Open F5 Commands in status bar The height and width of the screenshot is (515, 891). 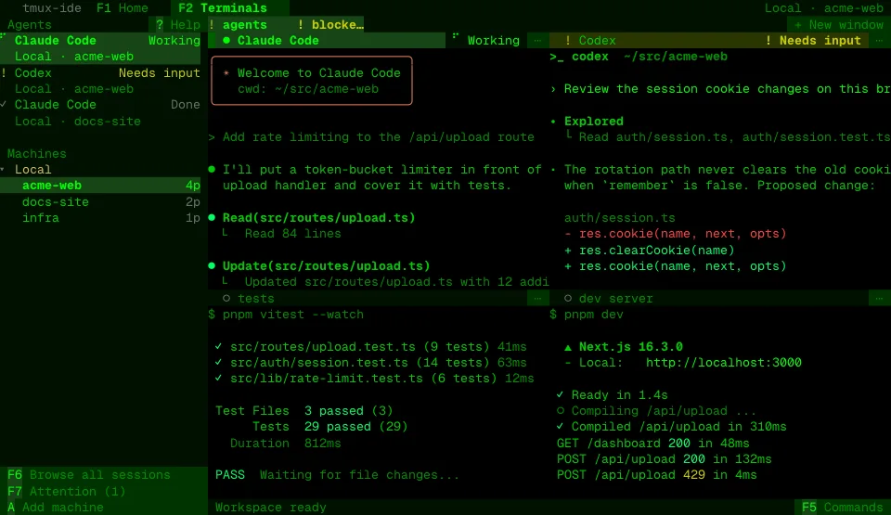coord(842,507)
